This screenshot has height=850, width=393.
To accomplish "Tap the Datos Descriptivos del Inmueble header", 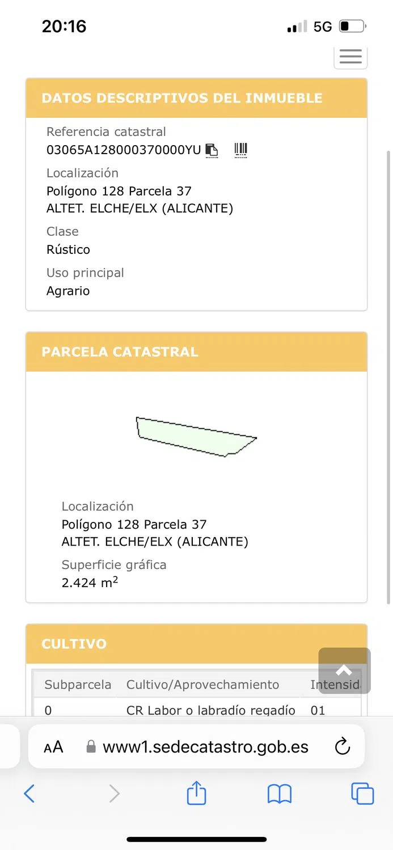I will pos(196,98).
